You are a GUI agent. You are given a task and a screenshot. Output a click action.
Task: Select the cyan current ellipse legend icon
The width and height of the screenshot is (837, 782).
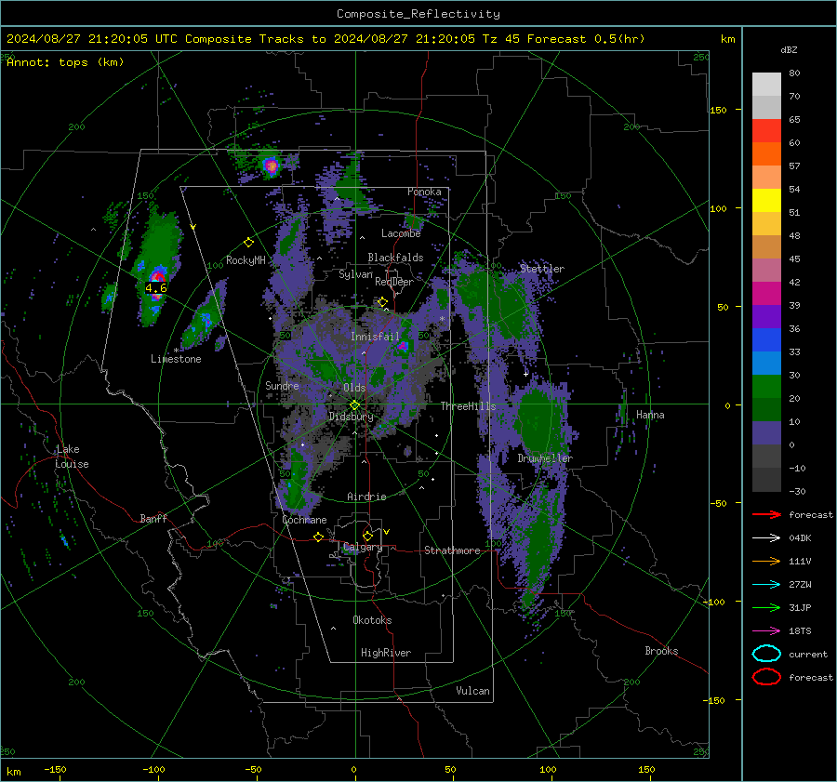[x=766, y=654]
